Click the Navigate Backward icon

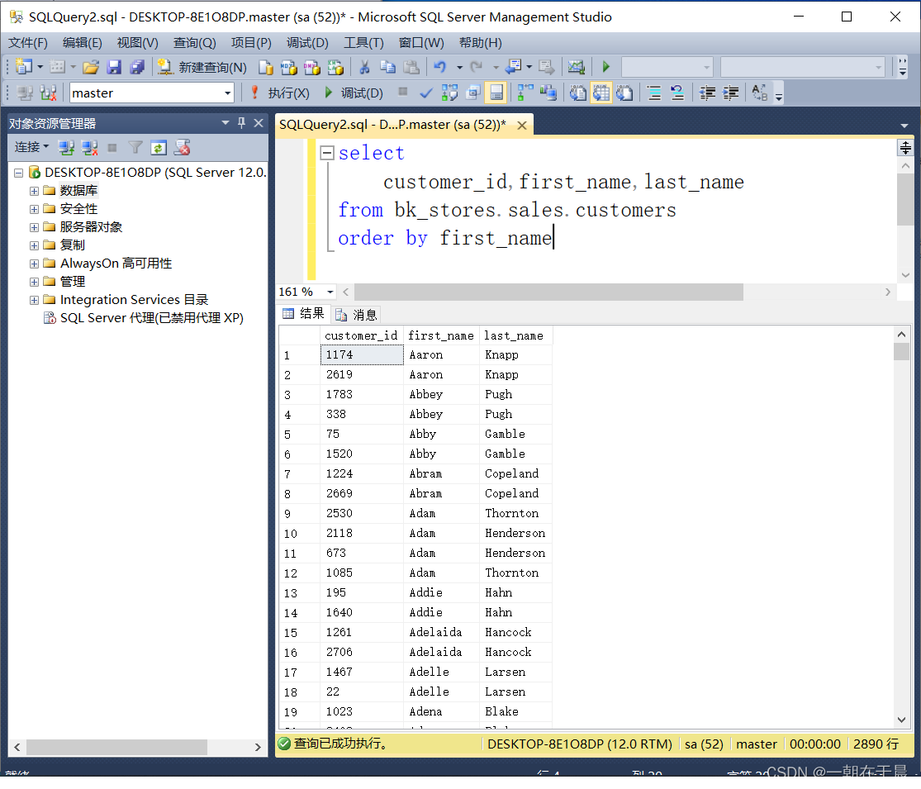[514, 67]
